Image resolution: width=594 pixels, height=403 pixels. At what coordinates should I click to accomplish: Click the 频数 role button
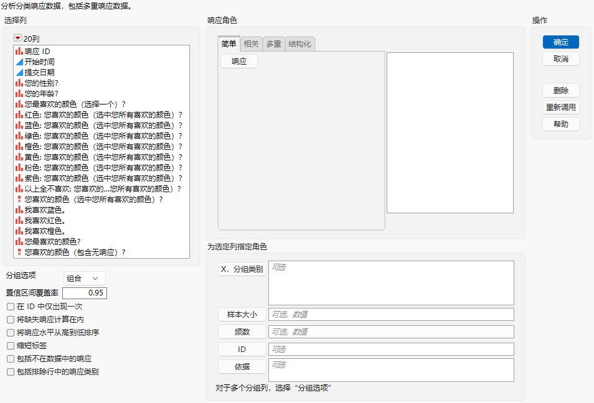click(x=242, y=332)
